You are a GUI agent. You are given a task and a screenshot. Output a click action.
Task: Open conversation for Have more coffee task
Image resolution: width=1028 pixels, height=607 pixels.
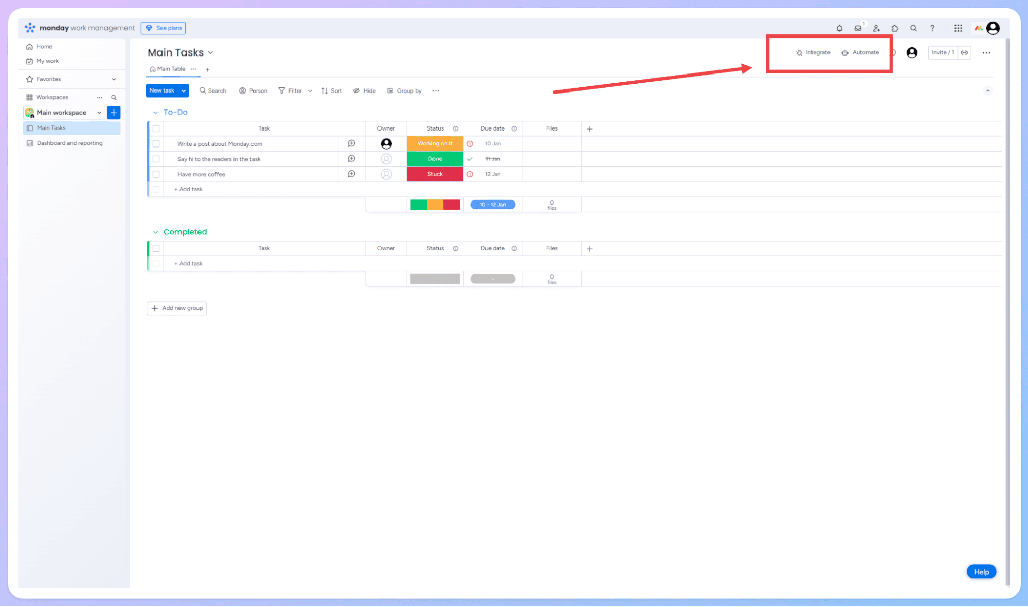[351, 174]
